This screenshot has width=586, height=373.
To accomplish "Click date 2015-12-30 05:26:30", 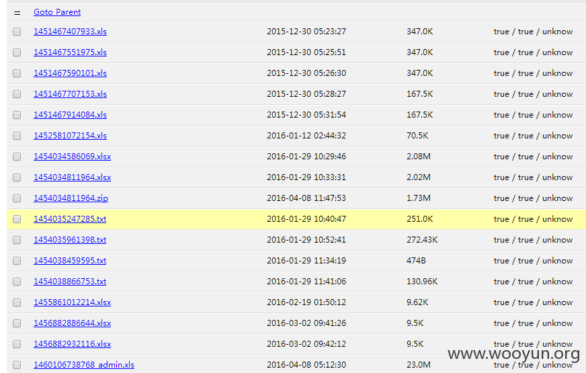I will tap(306, 73).
